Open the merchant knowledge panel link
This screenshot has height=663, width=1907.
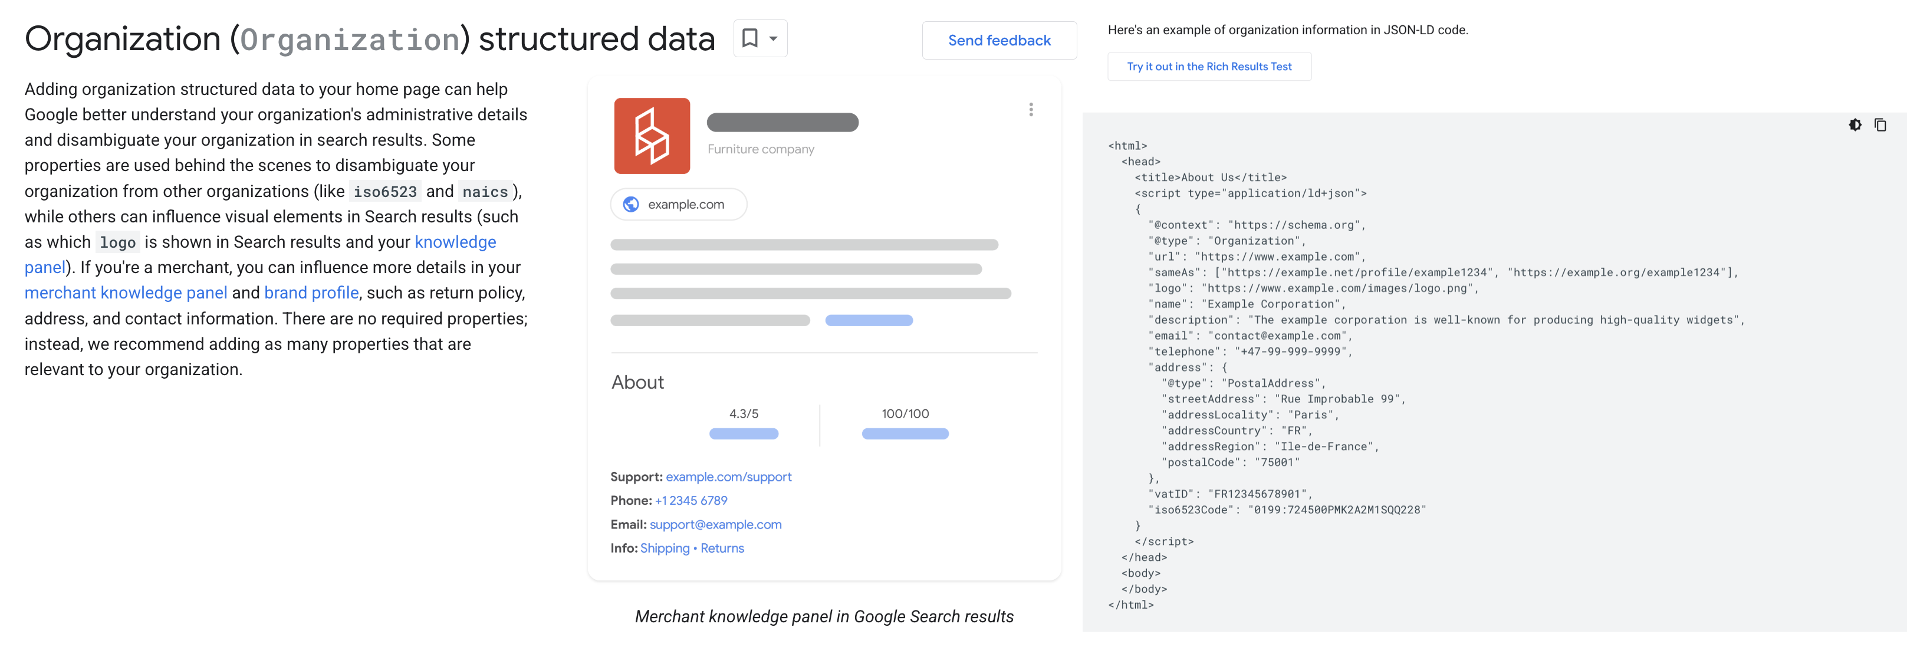[x=126, y=293]
